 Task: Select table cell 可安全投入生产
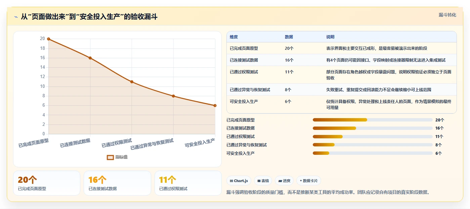point(244,101)
